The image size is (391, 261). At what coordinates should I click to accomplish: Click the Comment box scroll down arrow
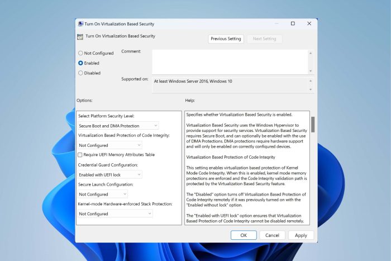[311, 71]
